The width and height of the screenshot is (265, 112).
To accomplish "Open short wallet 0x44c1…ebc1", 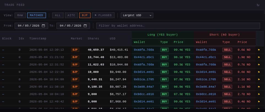I will click(206, 57).
